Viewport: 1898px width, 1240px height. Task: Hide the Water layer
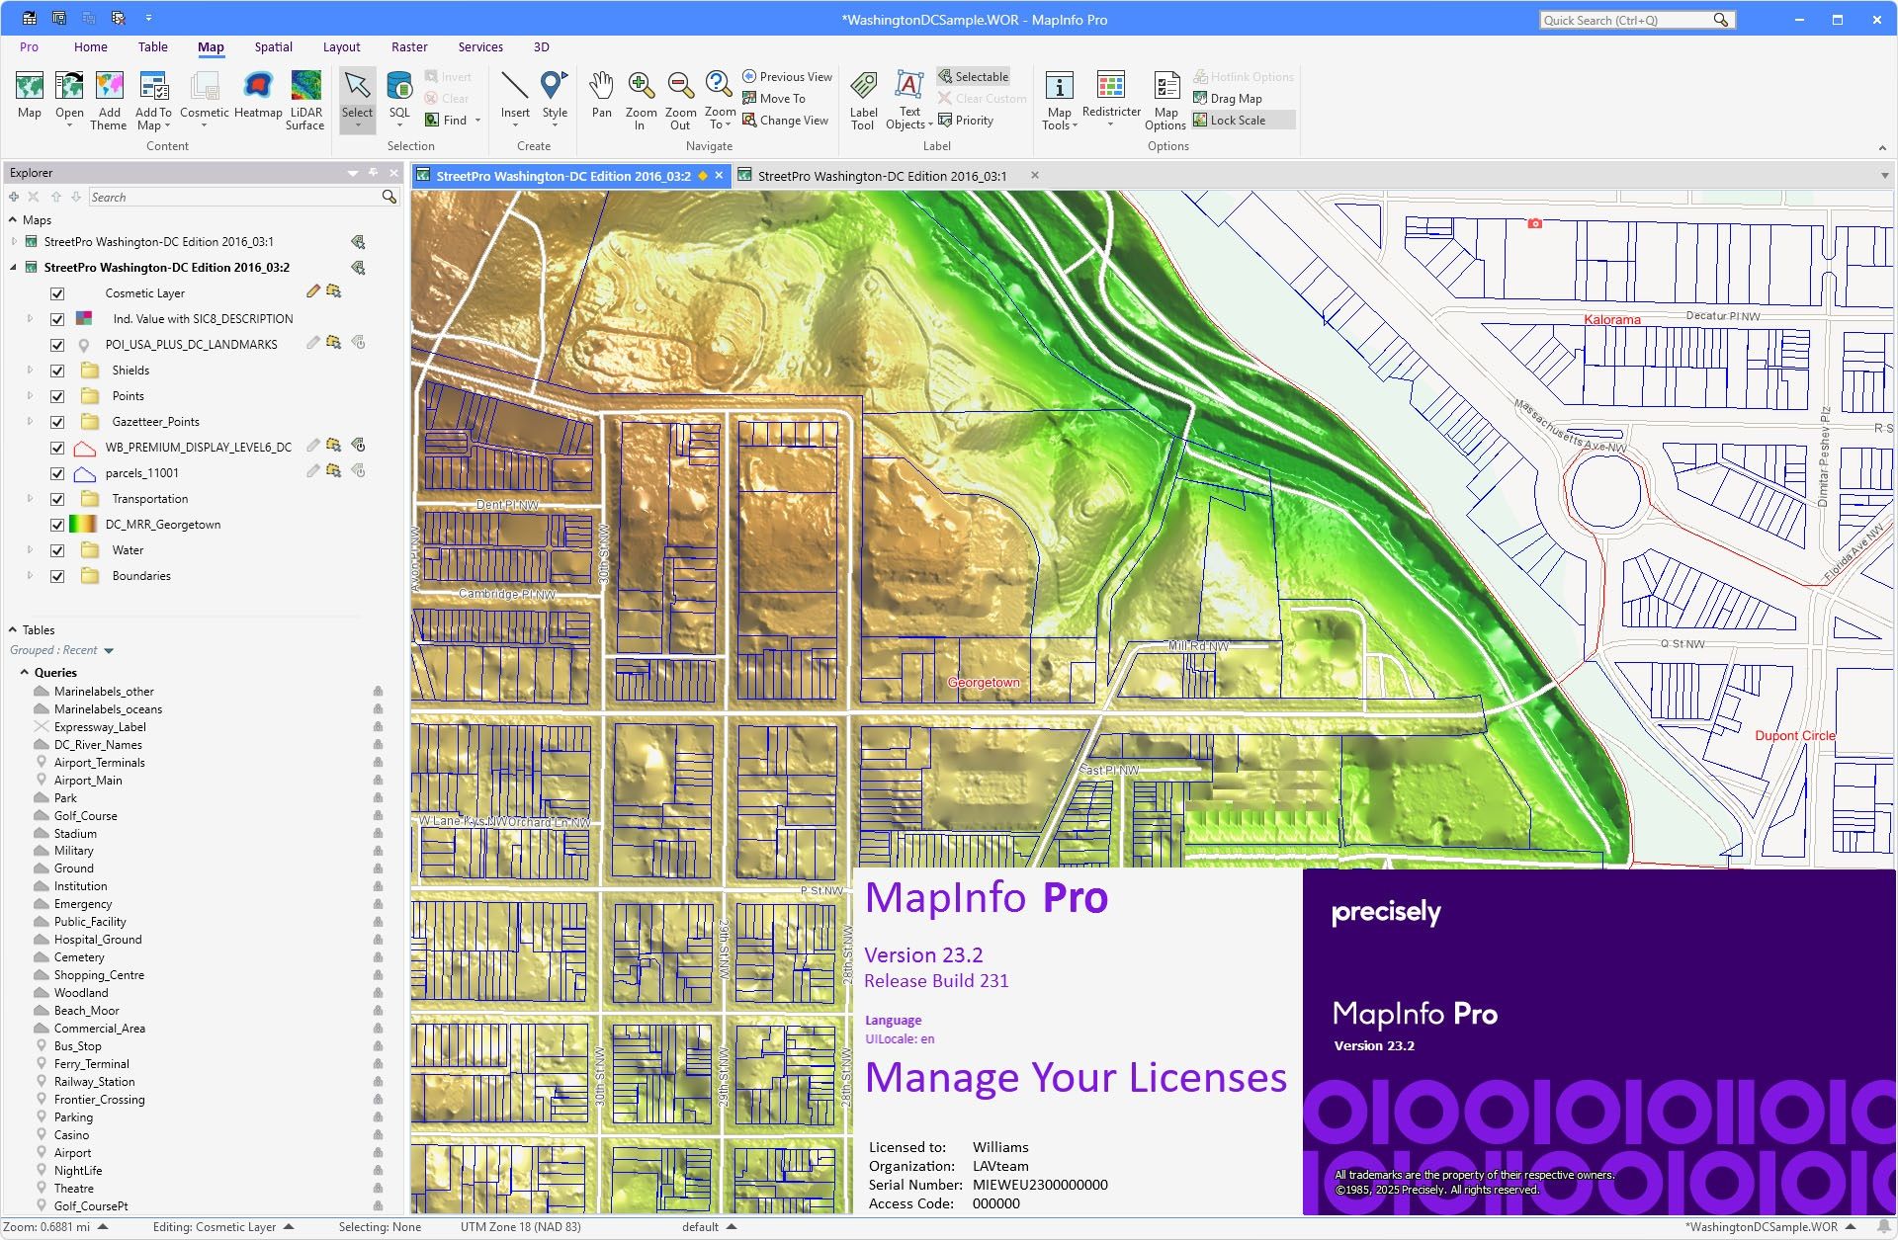pos(57,550)
